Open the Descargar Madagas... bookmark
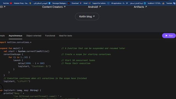Screen dimensions: 176x99 61,3
